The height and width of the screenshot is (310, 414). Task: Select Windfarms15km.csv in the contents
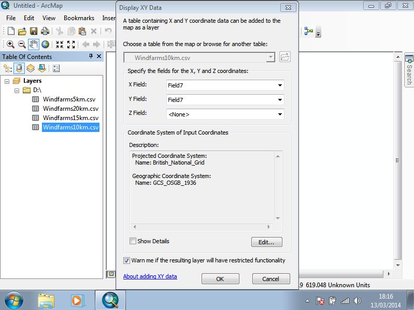pyautogui.click(x=70, y=118)
